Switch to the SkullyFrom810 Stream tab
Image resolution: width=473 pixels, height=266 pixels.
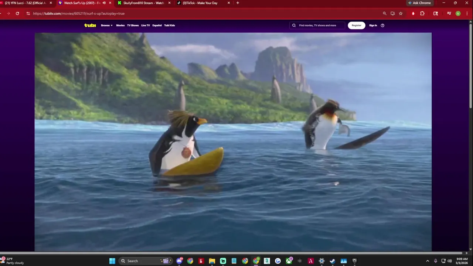143,3
